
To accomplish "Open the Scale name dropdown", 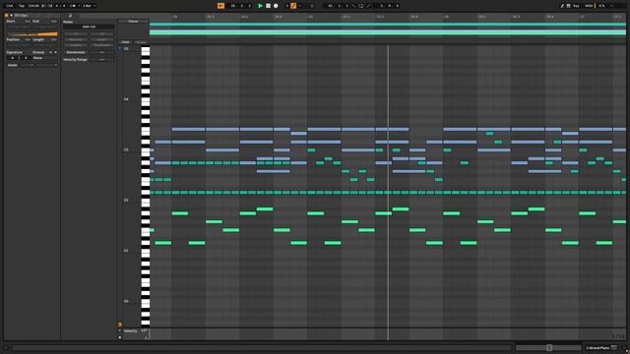I will point(46,65).
